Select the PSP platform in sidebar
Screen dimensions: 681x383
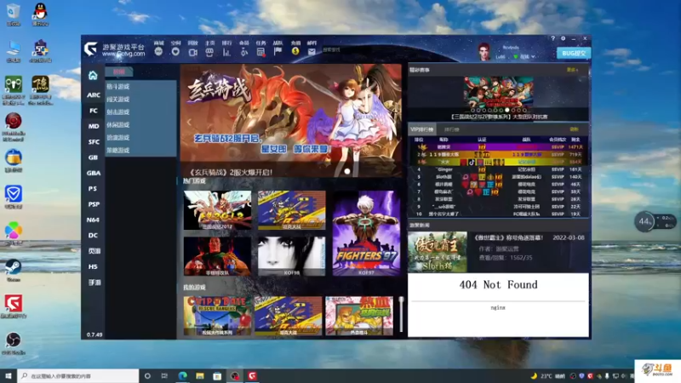pyautogui.click(x=93, y=204)
